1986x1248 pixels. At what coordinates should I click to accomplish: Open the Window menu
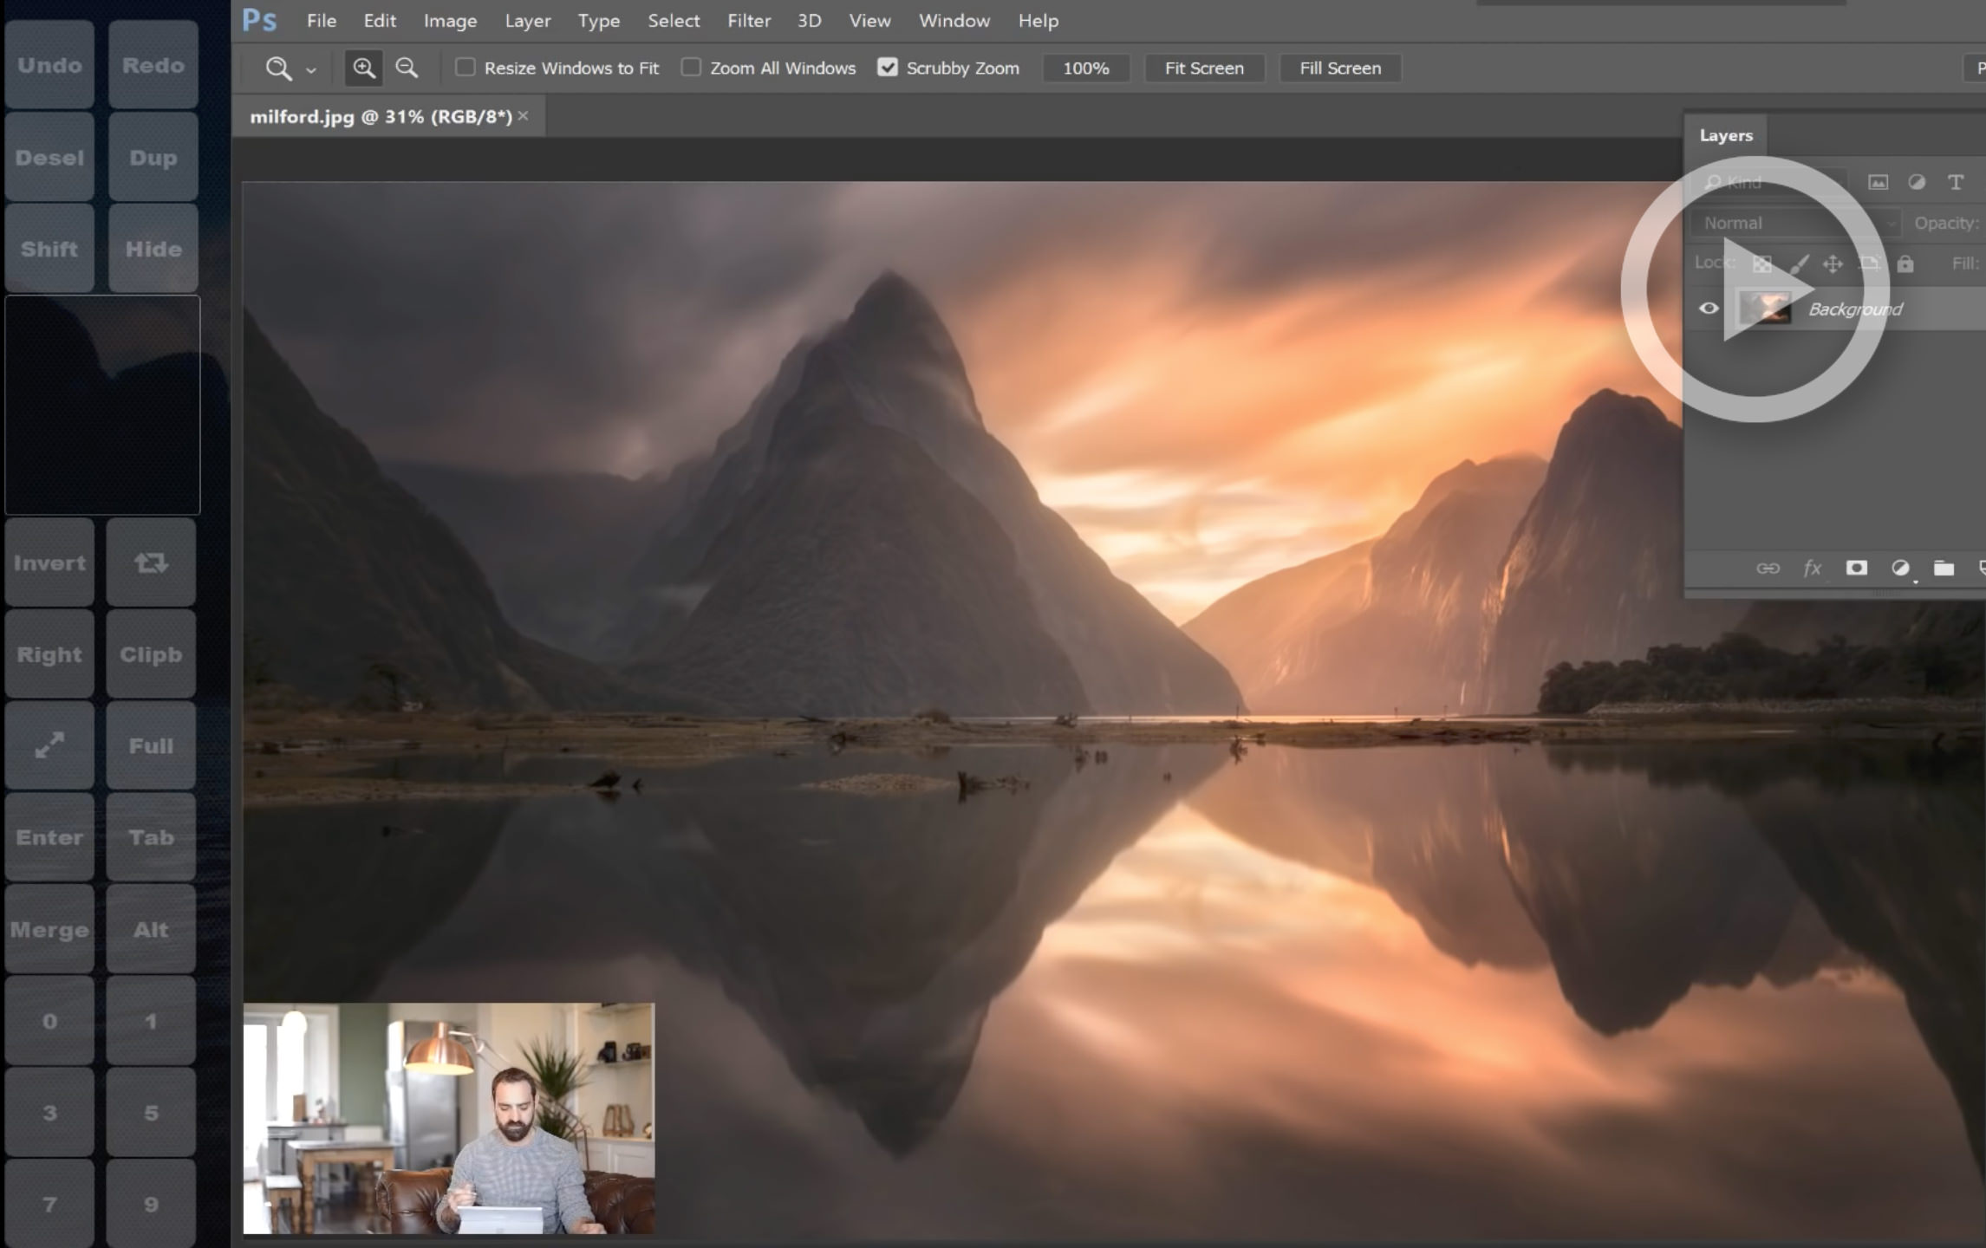click(x=954, y=20)
